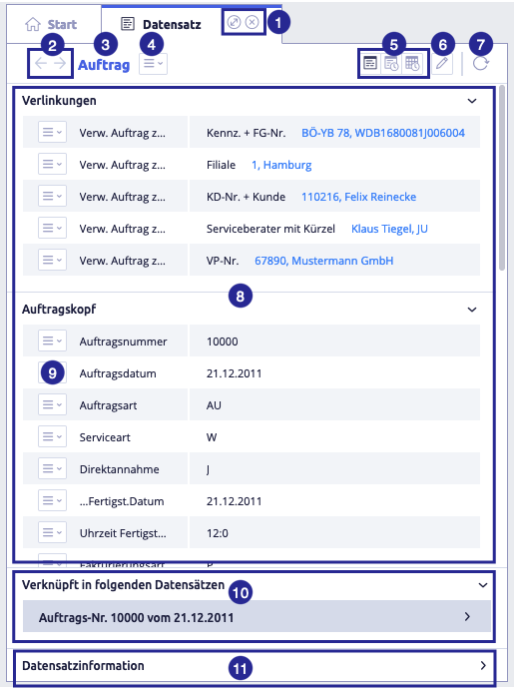Screen dimensions: 515x688
Task: Open row menu for Uhrzeit Fertigst...
Action: click(x=52, y=533)
